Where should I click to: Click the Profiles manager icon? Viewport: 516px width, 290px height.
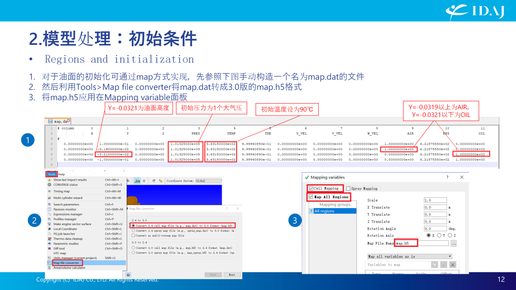coord(49,219)
